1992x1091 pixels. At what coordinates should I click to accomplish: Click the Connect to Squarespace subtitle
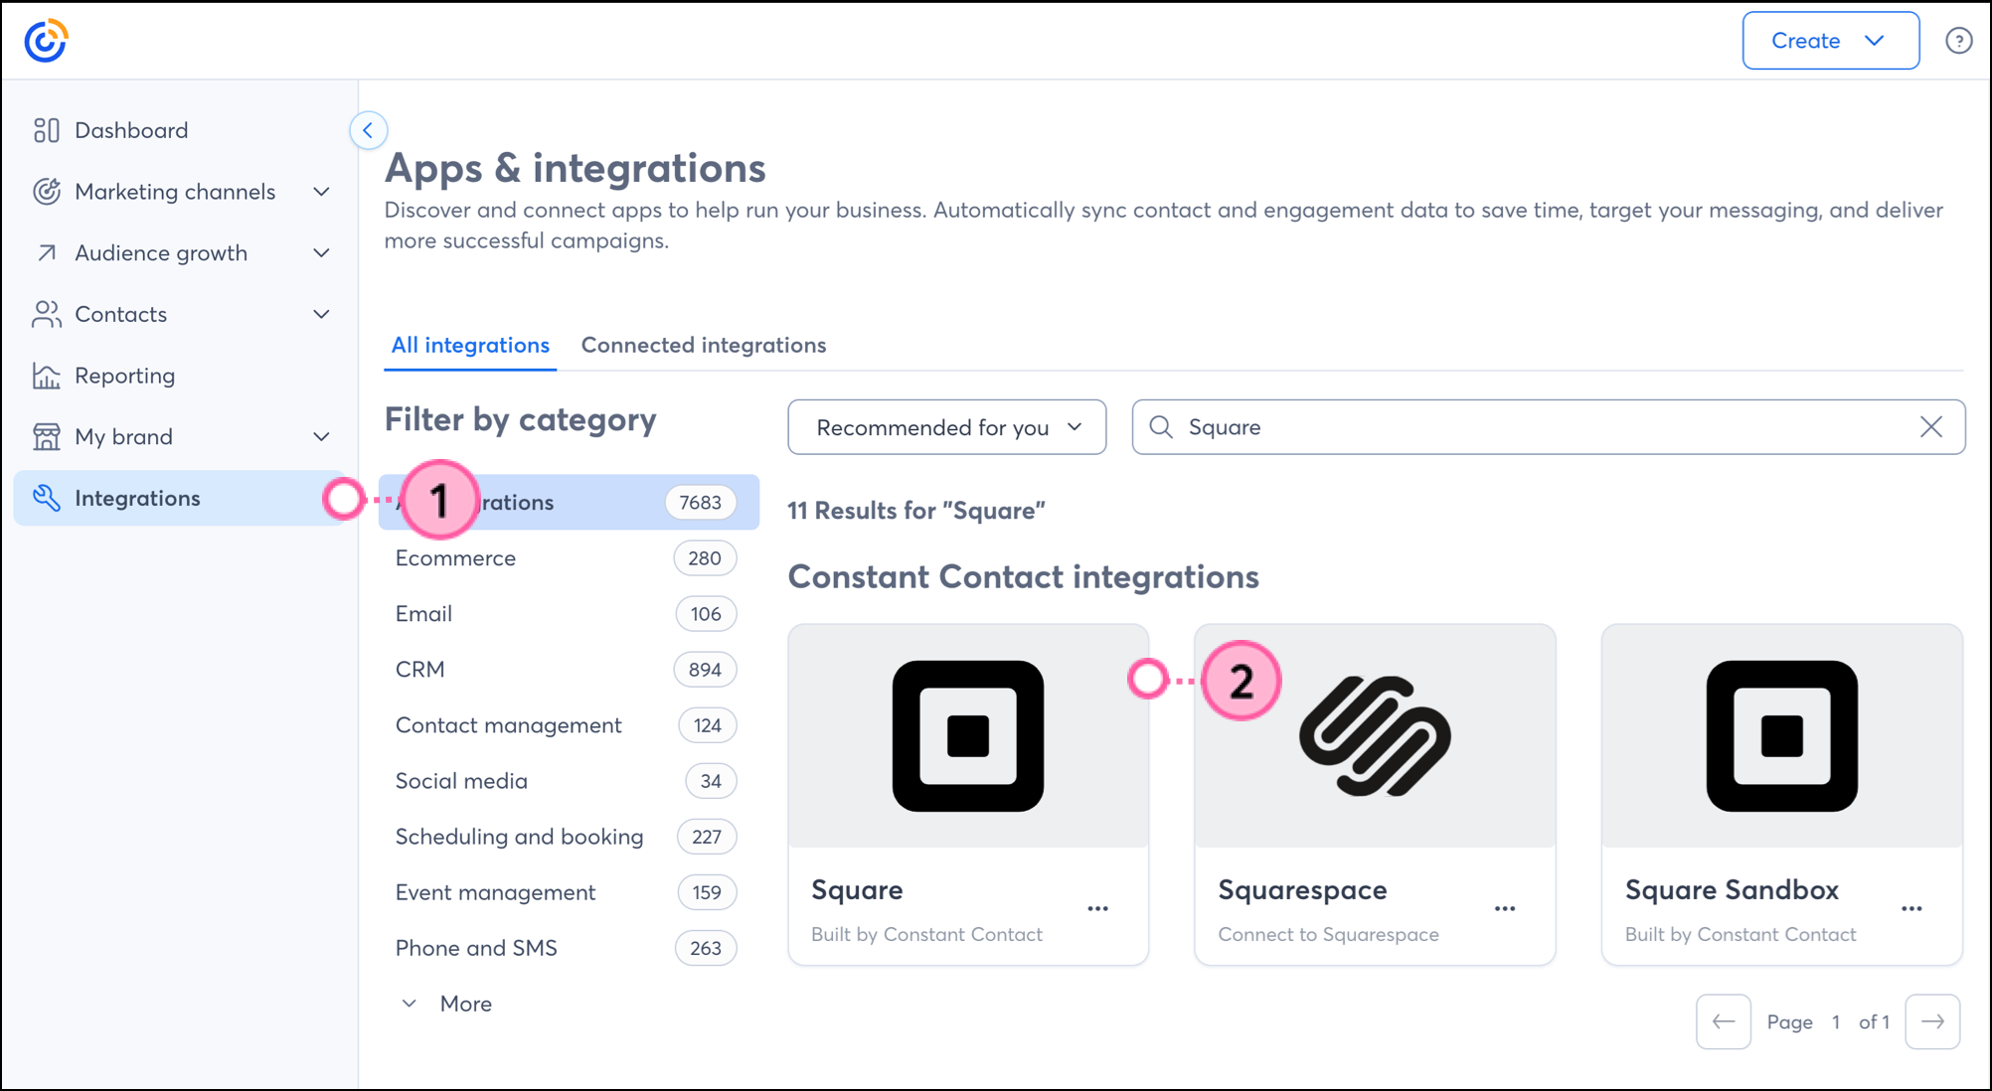coord(1328,934)
